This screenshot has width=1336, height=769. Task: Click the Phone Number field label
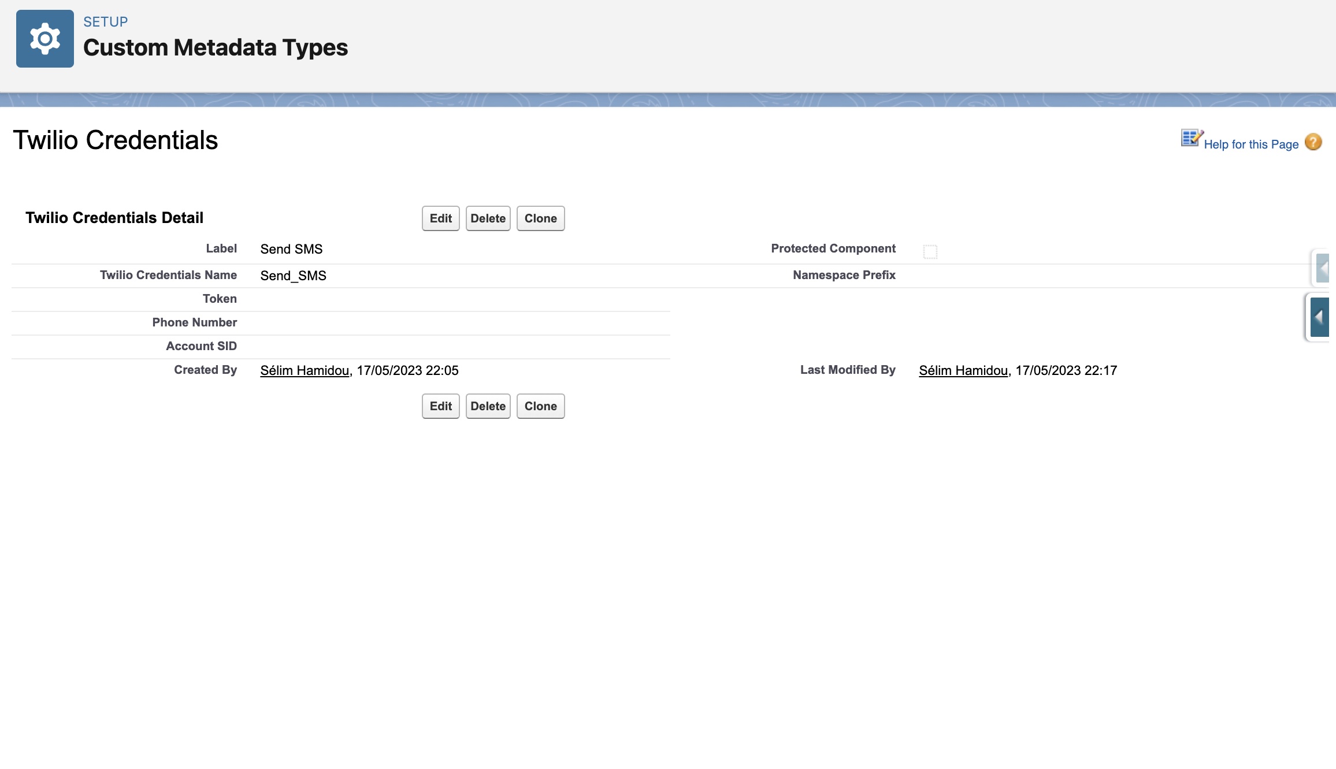coord(195,322)
